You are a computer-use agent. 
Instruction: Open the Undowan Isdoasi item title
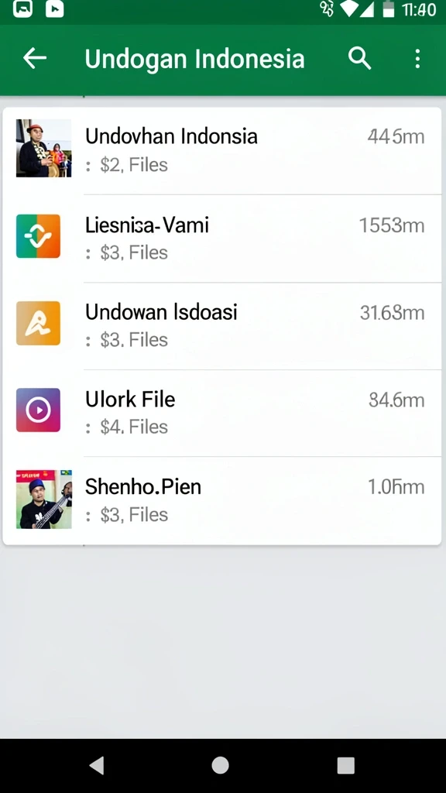[161, 312]
